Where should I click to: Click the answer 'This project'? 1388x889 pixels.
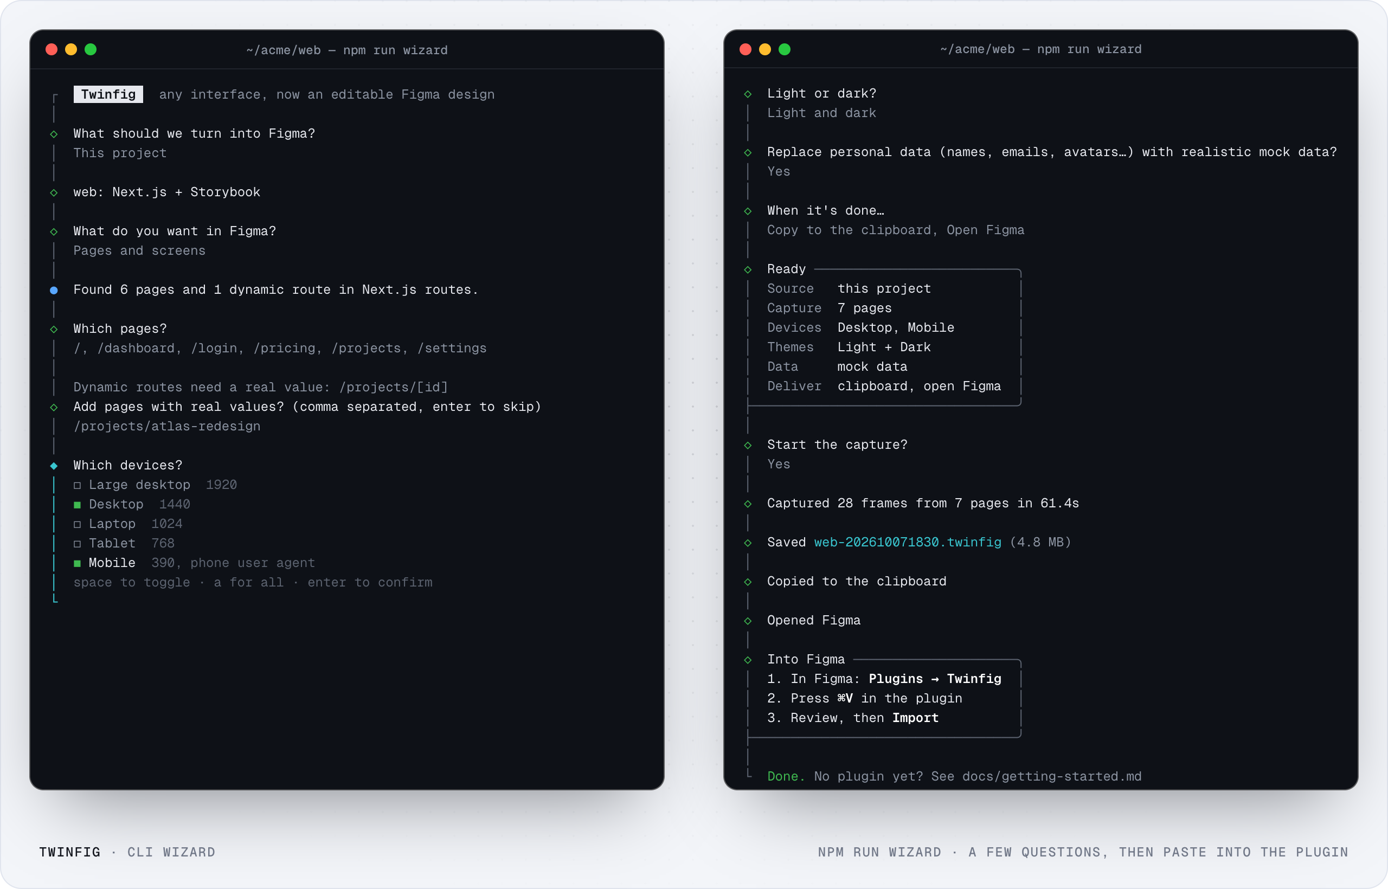[x=120, y=153]
